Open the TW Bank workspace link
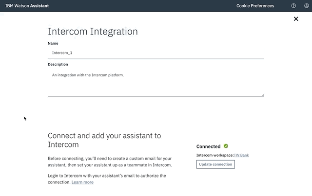Image resolution: width=312 pixels, height=196 pixels. (x=241, y=155)
